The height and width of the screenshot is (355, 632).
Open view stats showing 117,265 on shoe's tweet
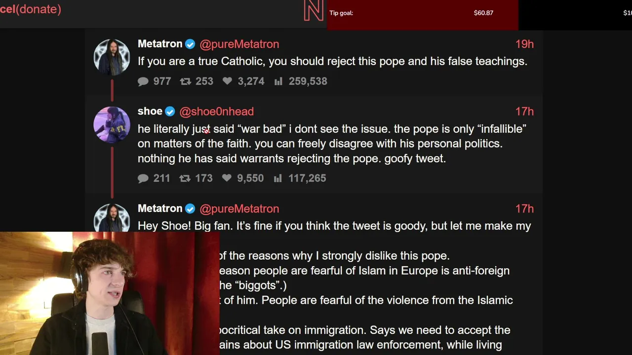tap(278, 178)
